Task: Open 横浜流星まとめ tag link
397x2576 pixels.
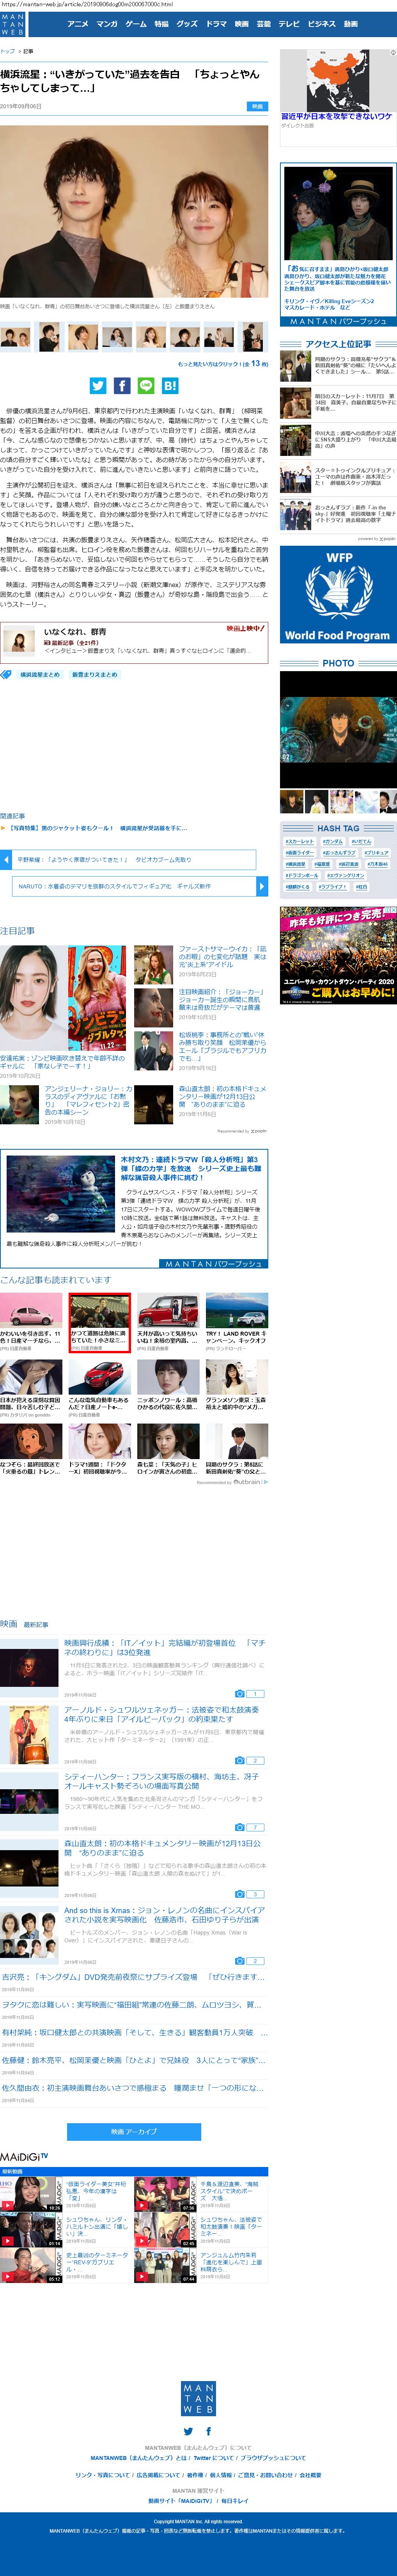Action: [40, 675]
